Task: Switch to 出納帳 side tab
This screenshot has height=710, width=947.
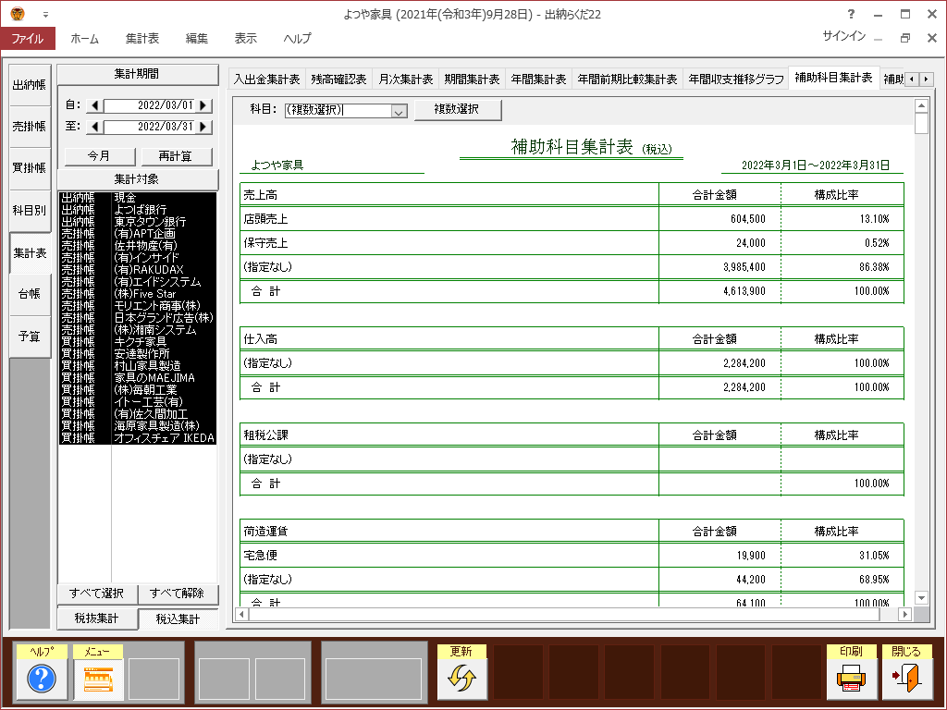Action: point(30,85)
